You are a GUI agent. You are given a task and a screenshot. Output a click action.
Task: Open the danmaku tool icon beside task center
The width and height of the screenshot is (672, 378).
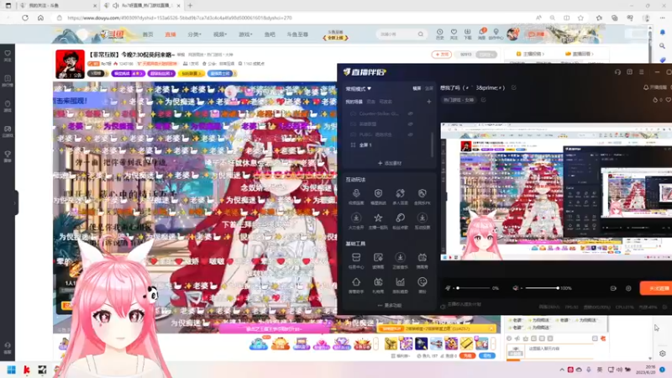378,258
